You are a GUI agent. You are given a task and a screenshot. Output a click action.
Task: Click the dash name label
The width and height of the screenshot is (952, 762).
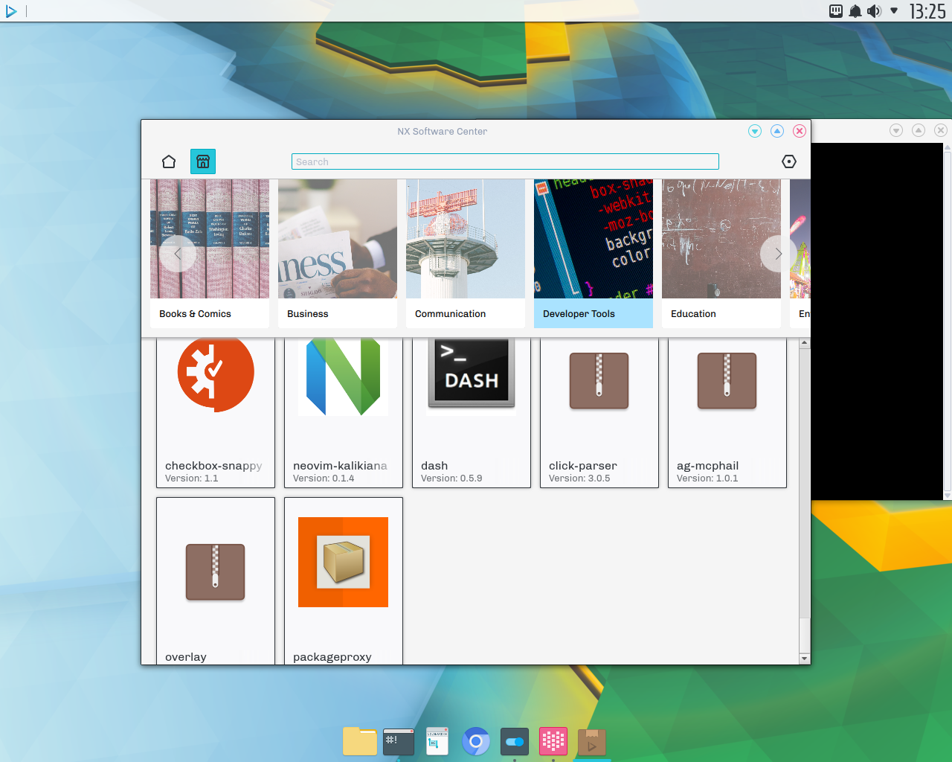tap(434, 466)
